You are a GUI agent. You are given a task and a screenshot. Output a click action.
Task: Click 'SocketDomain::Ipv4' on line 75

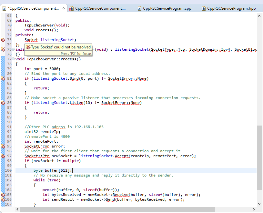(209, 49)
